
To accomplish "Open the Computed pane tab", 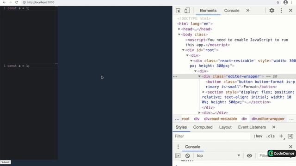I will coord(203,127).
